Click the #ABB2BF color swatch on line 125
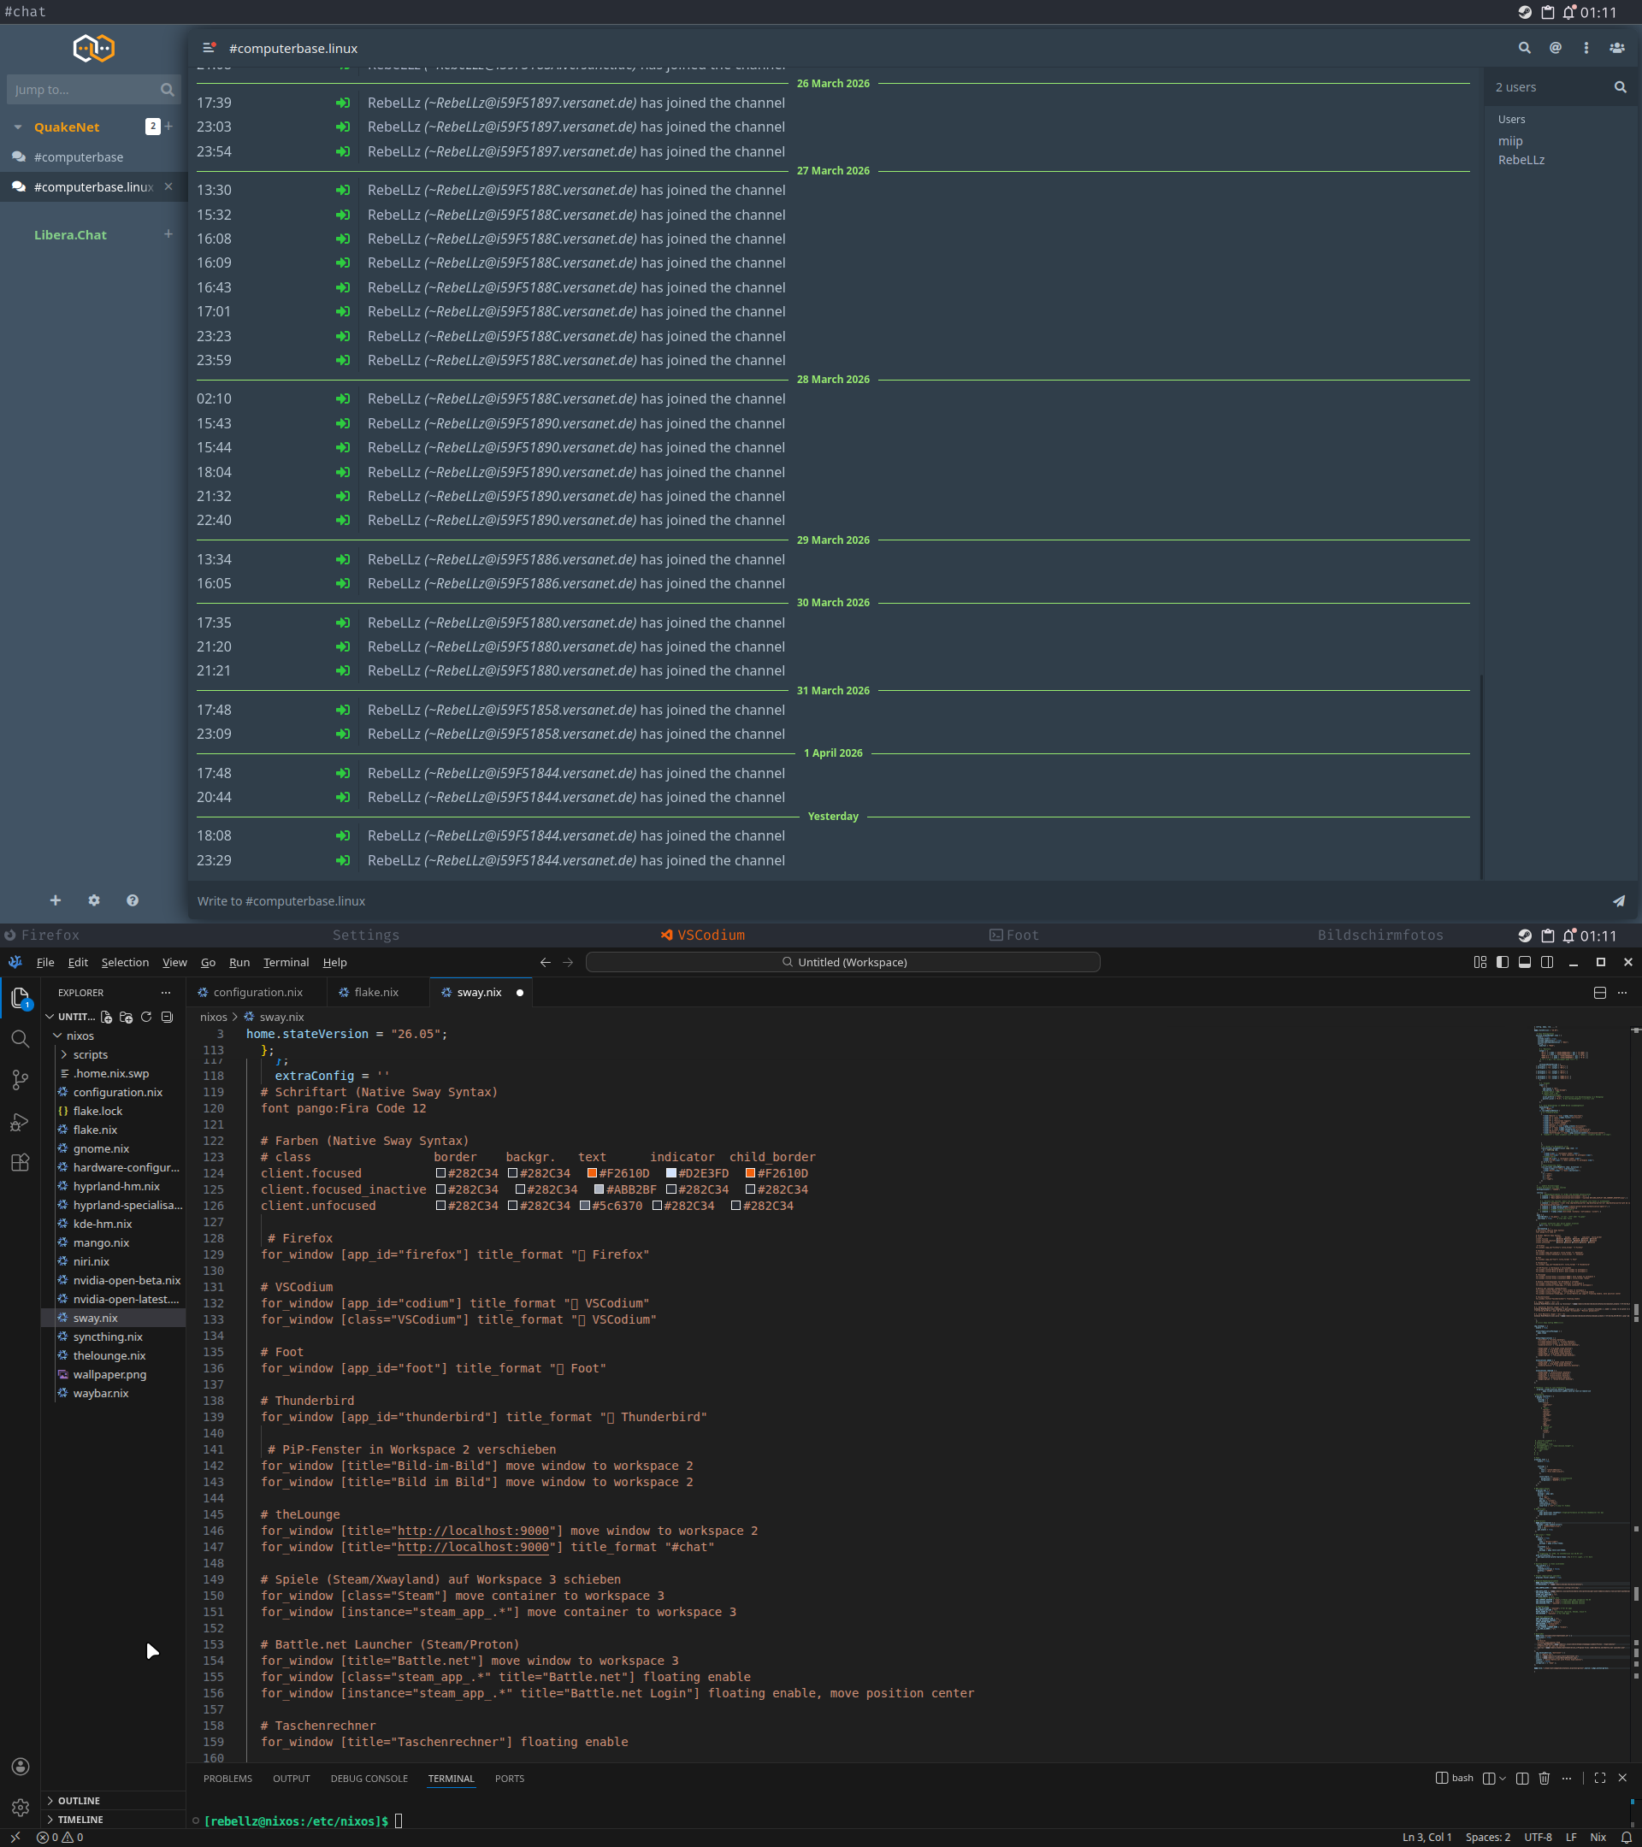The width and height of the screenshot is (1642, 1847). (x=599, y=1189)
